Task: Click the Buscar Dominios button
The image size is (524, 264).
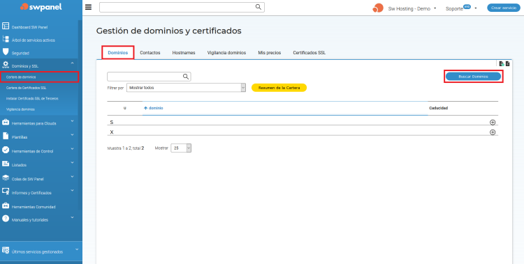Action: click(x=473, y=77)
